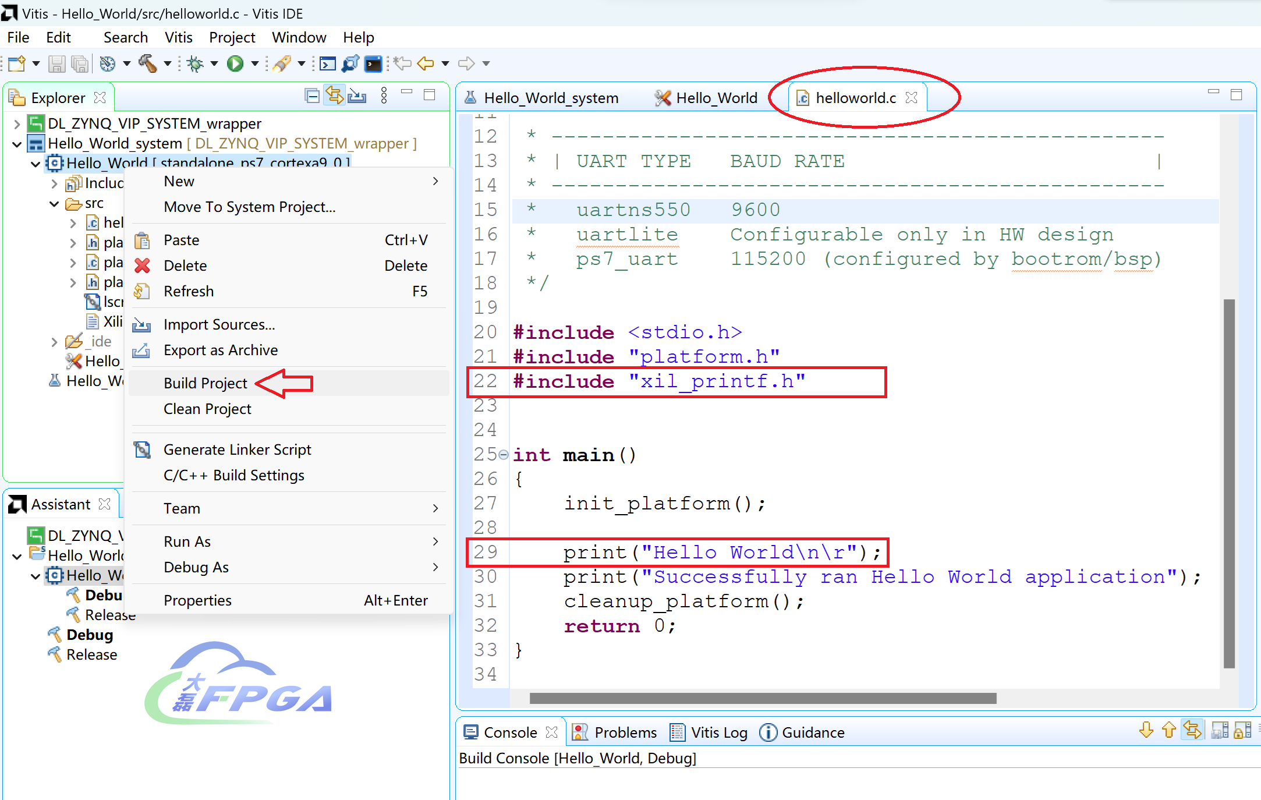Open Properties from context menu
Screen dimensions: 1261x800
tap(289, 600)
